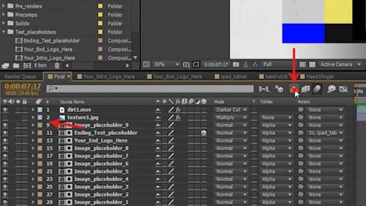
Task: Collapse the Text_placeholders folder
Action: coord(3,32)
